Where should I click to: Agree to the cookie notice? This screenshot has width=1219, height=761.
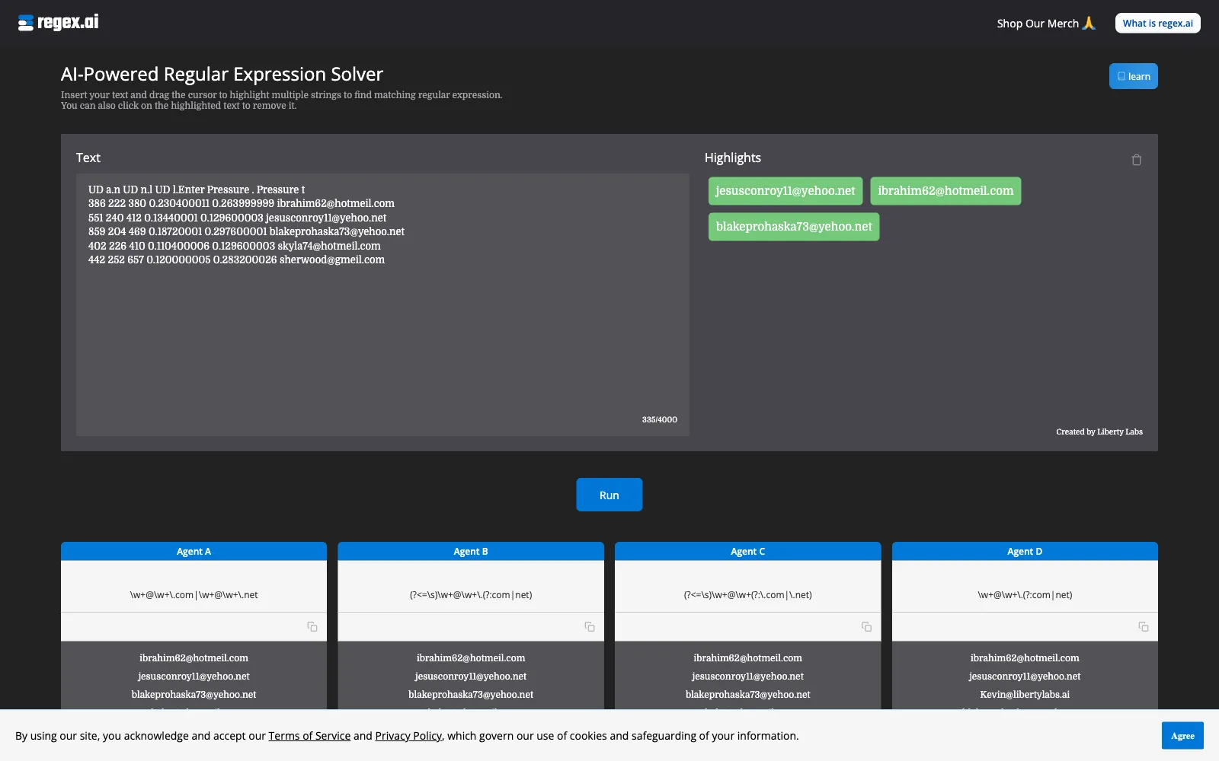[1182, 736]
